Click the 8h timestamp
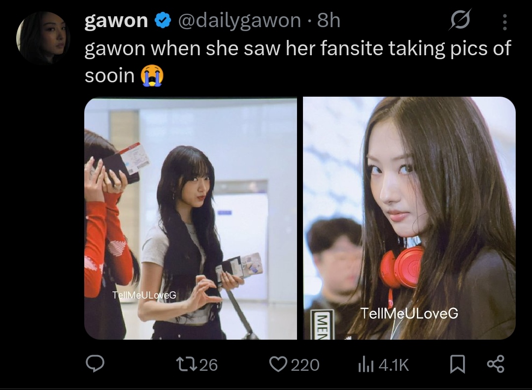The image size is (532, 390). click(329, 20)
